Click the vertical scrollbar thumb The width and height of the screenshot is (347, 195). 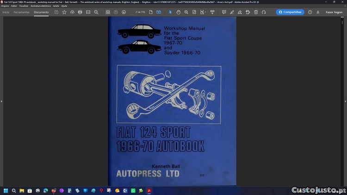342,22
